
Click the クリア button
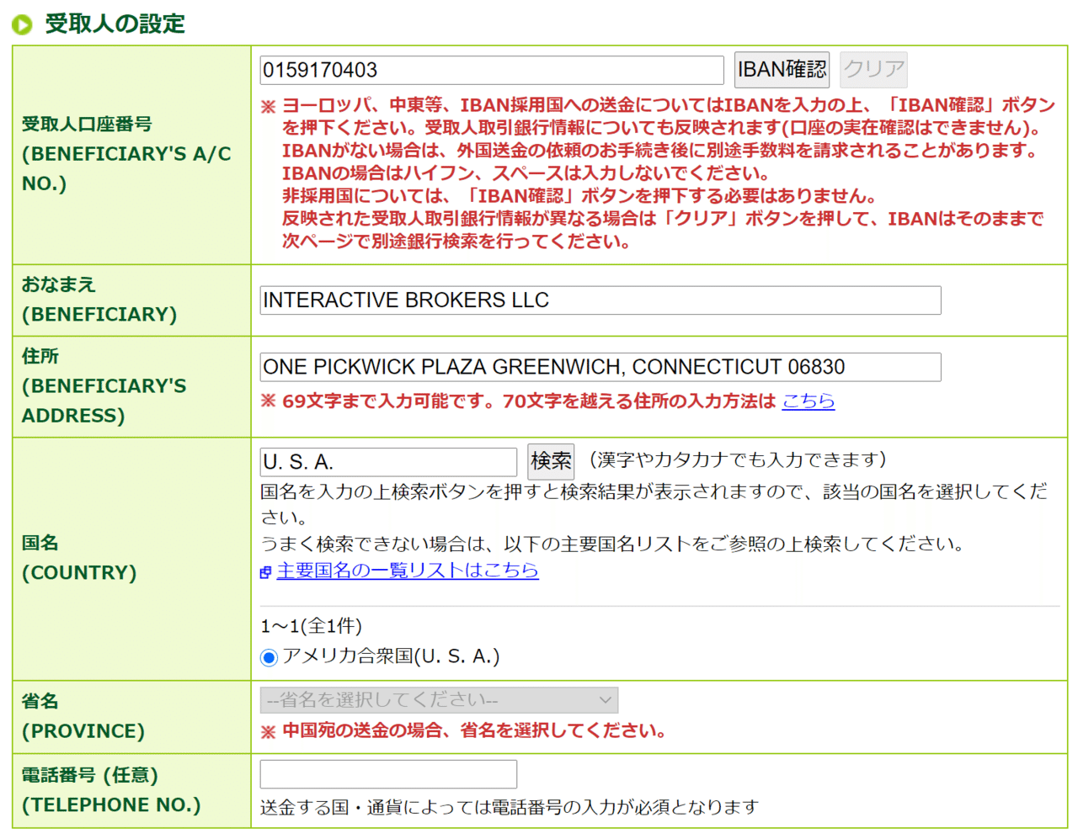(x=874, y=69)
